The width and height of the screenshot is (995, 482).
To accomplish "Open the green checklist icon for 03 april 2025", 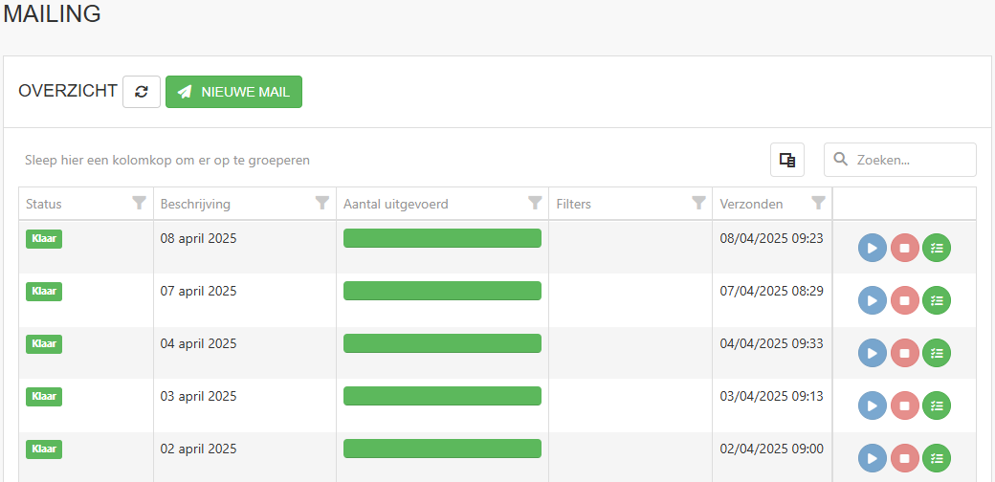I will click(x=937, y=405).
